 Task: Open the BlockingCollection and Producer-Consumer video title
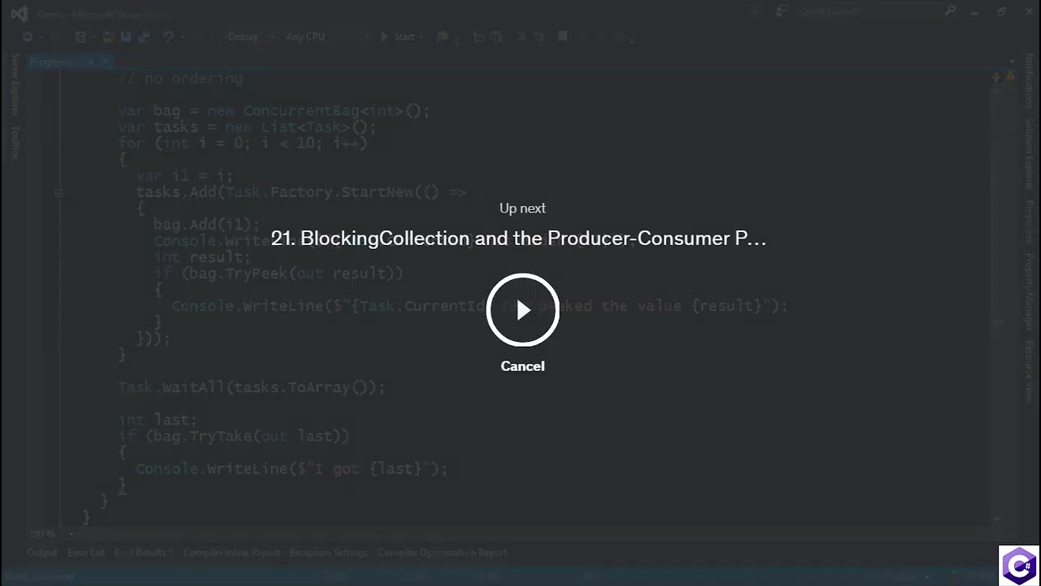tap(518, 238)
